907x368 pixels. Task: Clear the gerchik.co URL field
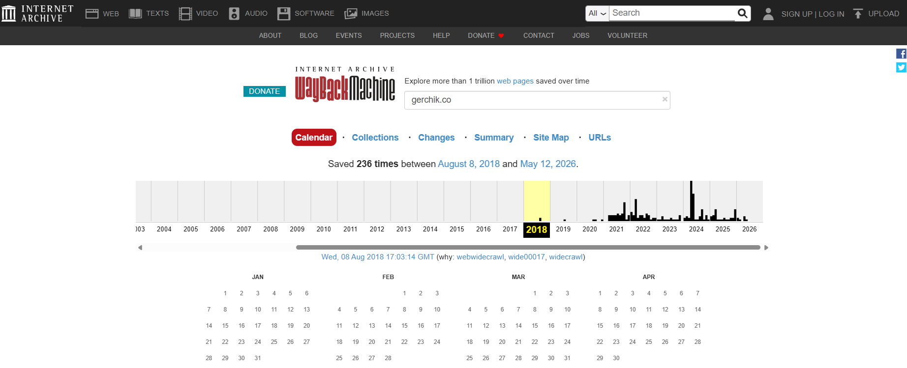pyautogui.click(x=665, y=99)
